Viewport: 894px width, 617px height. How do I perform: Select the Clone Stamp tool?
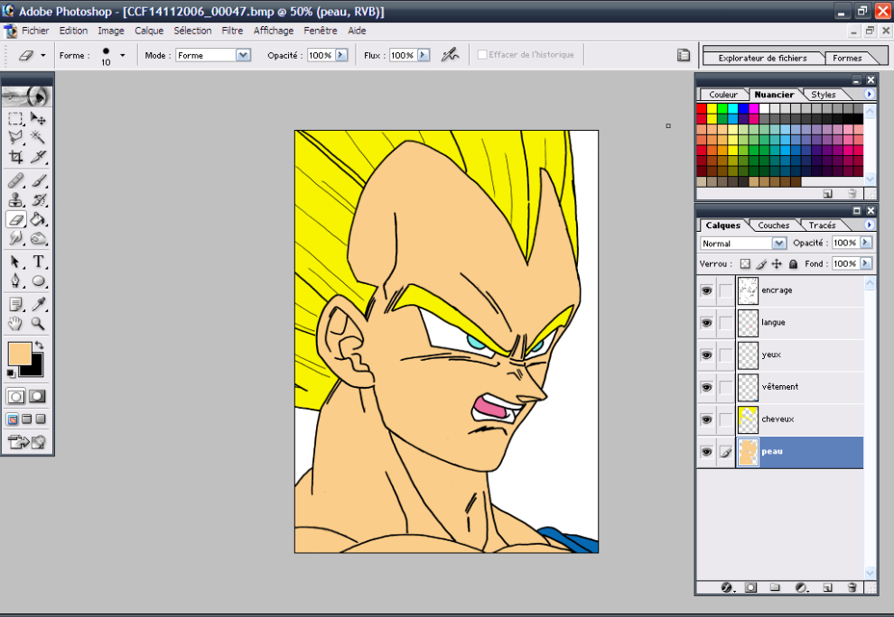(x=15, y=200)
